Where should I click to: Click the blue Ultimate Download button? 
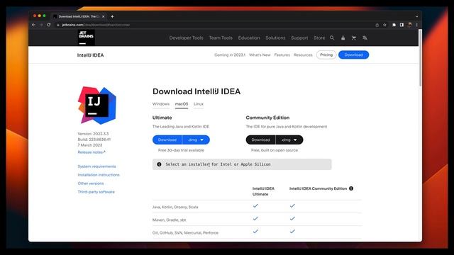click(x=167, y=140)
